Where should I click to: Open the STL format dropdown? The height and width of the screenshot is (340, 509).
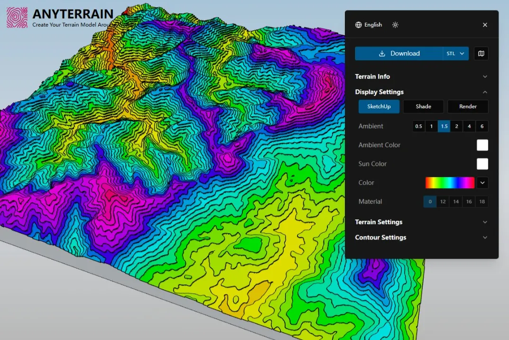456,54
